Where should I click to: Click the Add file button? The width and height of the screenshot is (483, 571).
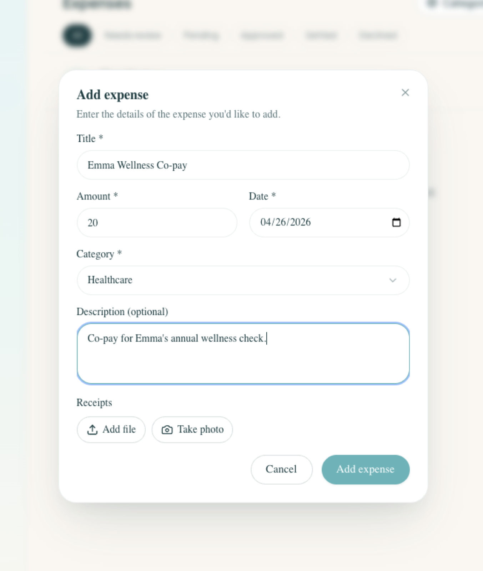(x=111, y=430)
